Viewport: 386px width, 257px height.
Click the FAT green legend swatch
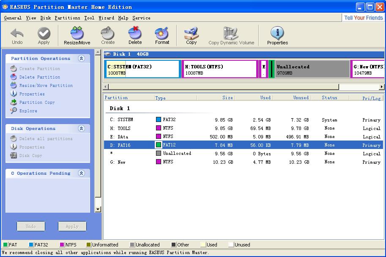pyautogui.click(x=5, y=244)
